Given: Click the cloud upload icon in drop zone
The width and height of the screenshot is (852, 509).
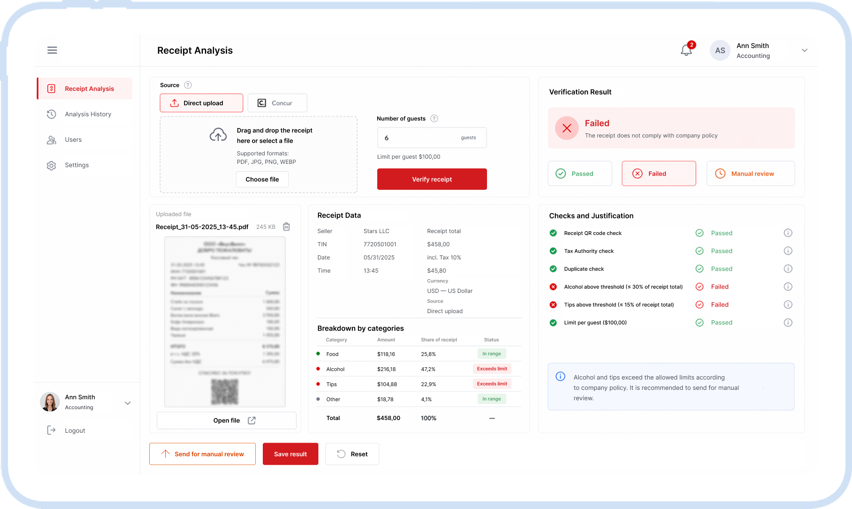Looking at the screenshot, I should (218, 135).
